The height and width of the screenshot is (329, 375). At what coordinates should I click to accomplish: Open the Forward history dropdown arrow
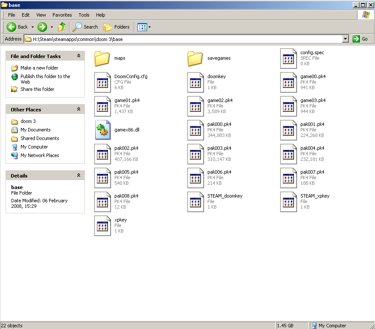[52, 27]
